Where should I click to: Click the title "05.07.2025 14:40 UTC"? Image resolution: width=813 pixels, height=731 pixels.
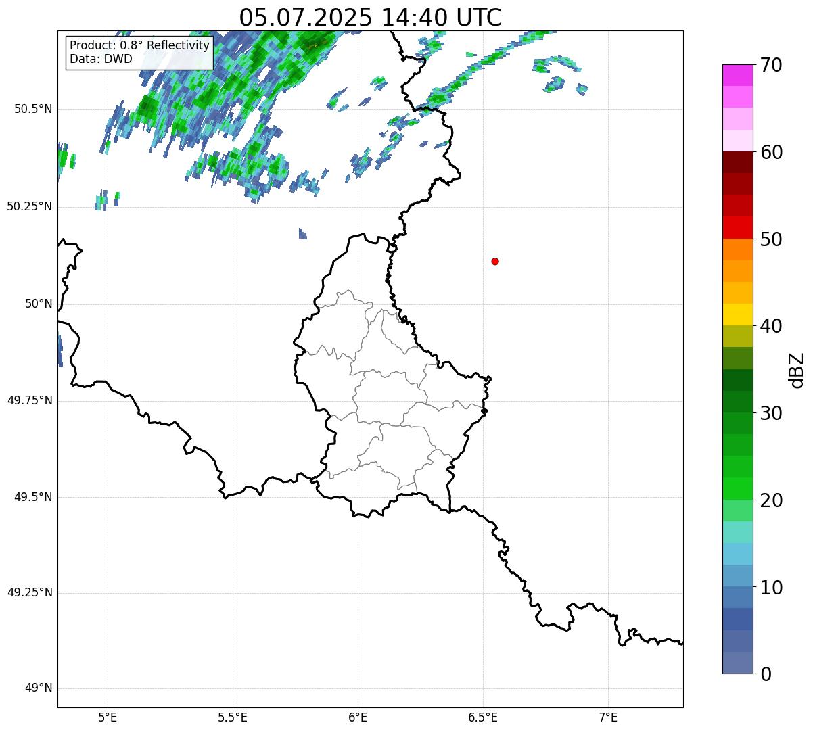371,17
